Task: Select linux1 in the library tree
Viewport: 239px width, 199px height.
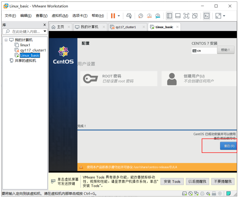Action: pos(25,45)
